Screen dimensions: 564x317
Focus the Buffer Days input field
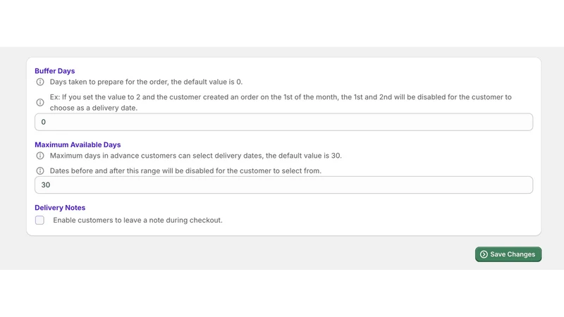(x=284, y=122)
